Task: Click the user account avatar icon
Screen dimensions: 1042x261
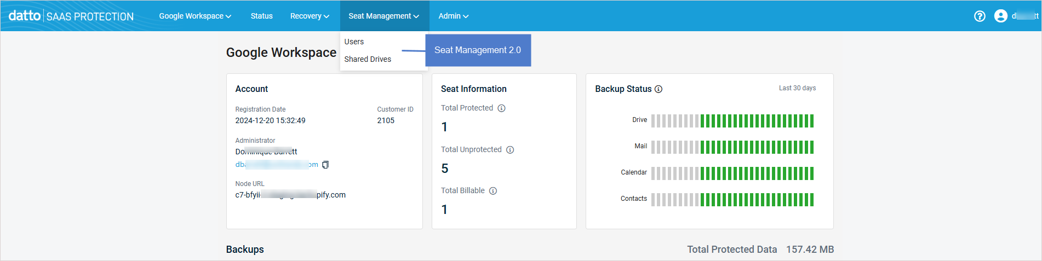Action: coord(1000,16)
